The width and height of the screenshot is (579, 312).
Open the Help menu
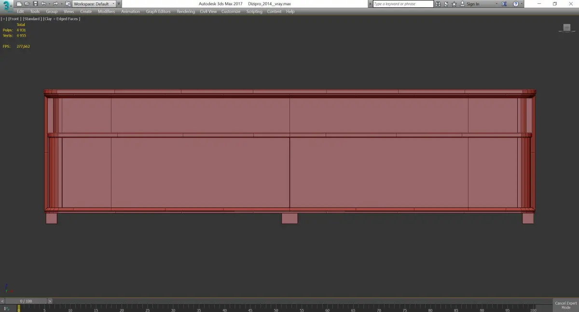pyautogui.click(x=290, y=12)
